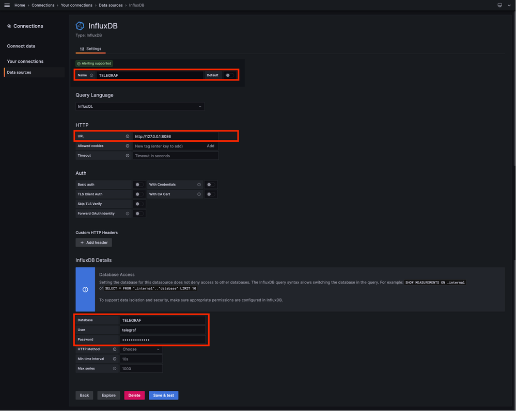The height and width of the screenshot is (411, 516).
Task: Click the Back button
Action: pos(84,396)
